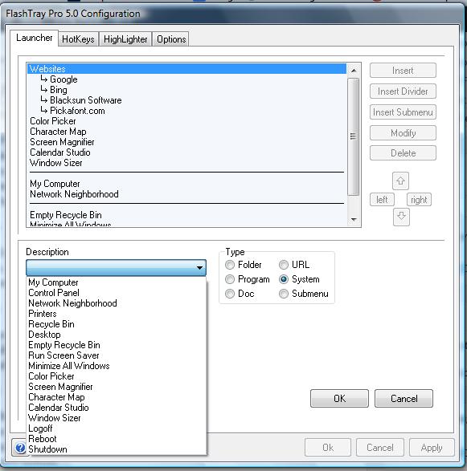Choose Empty Recycle Bin in dropdown list

(117, 345)
